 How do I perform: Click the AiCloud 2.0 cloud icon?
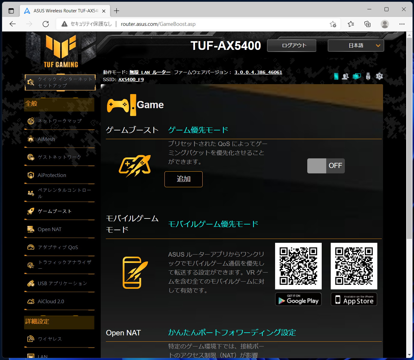(31, 301)
